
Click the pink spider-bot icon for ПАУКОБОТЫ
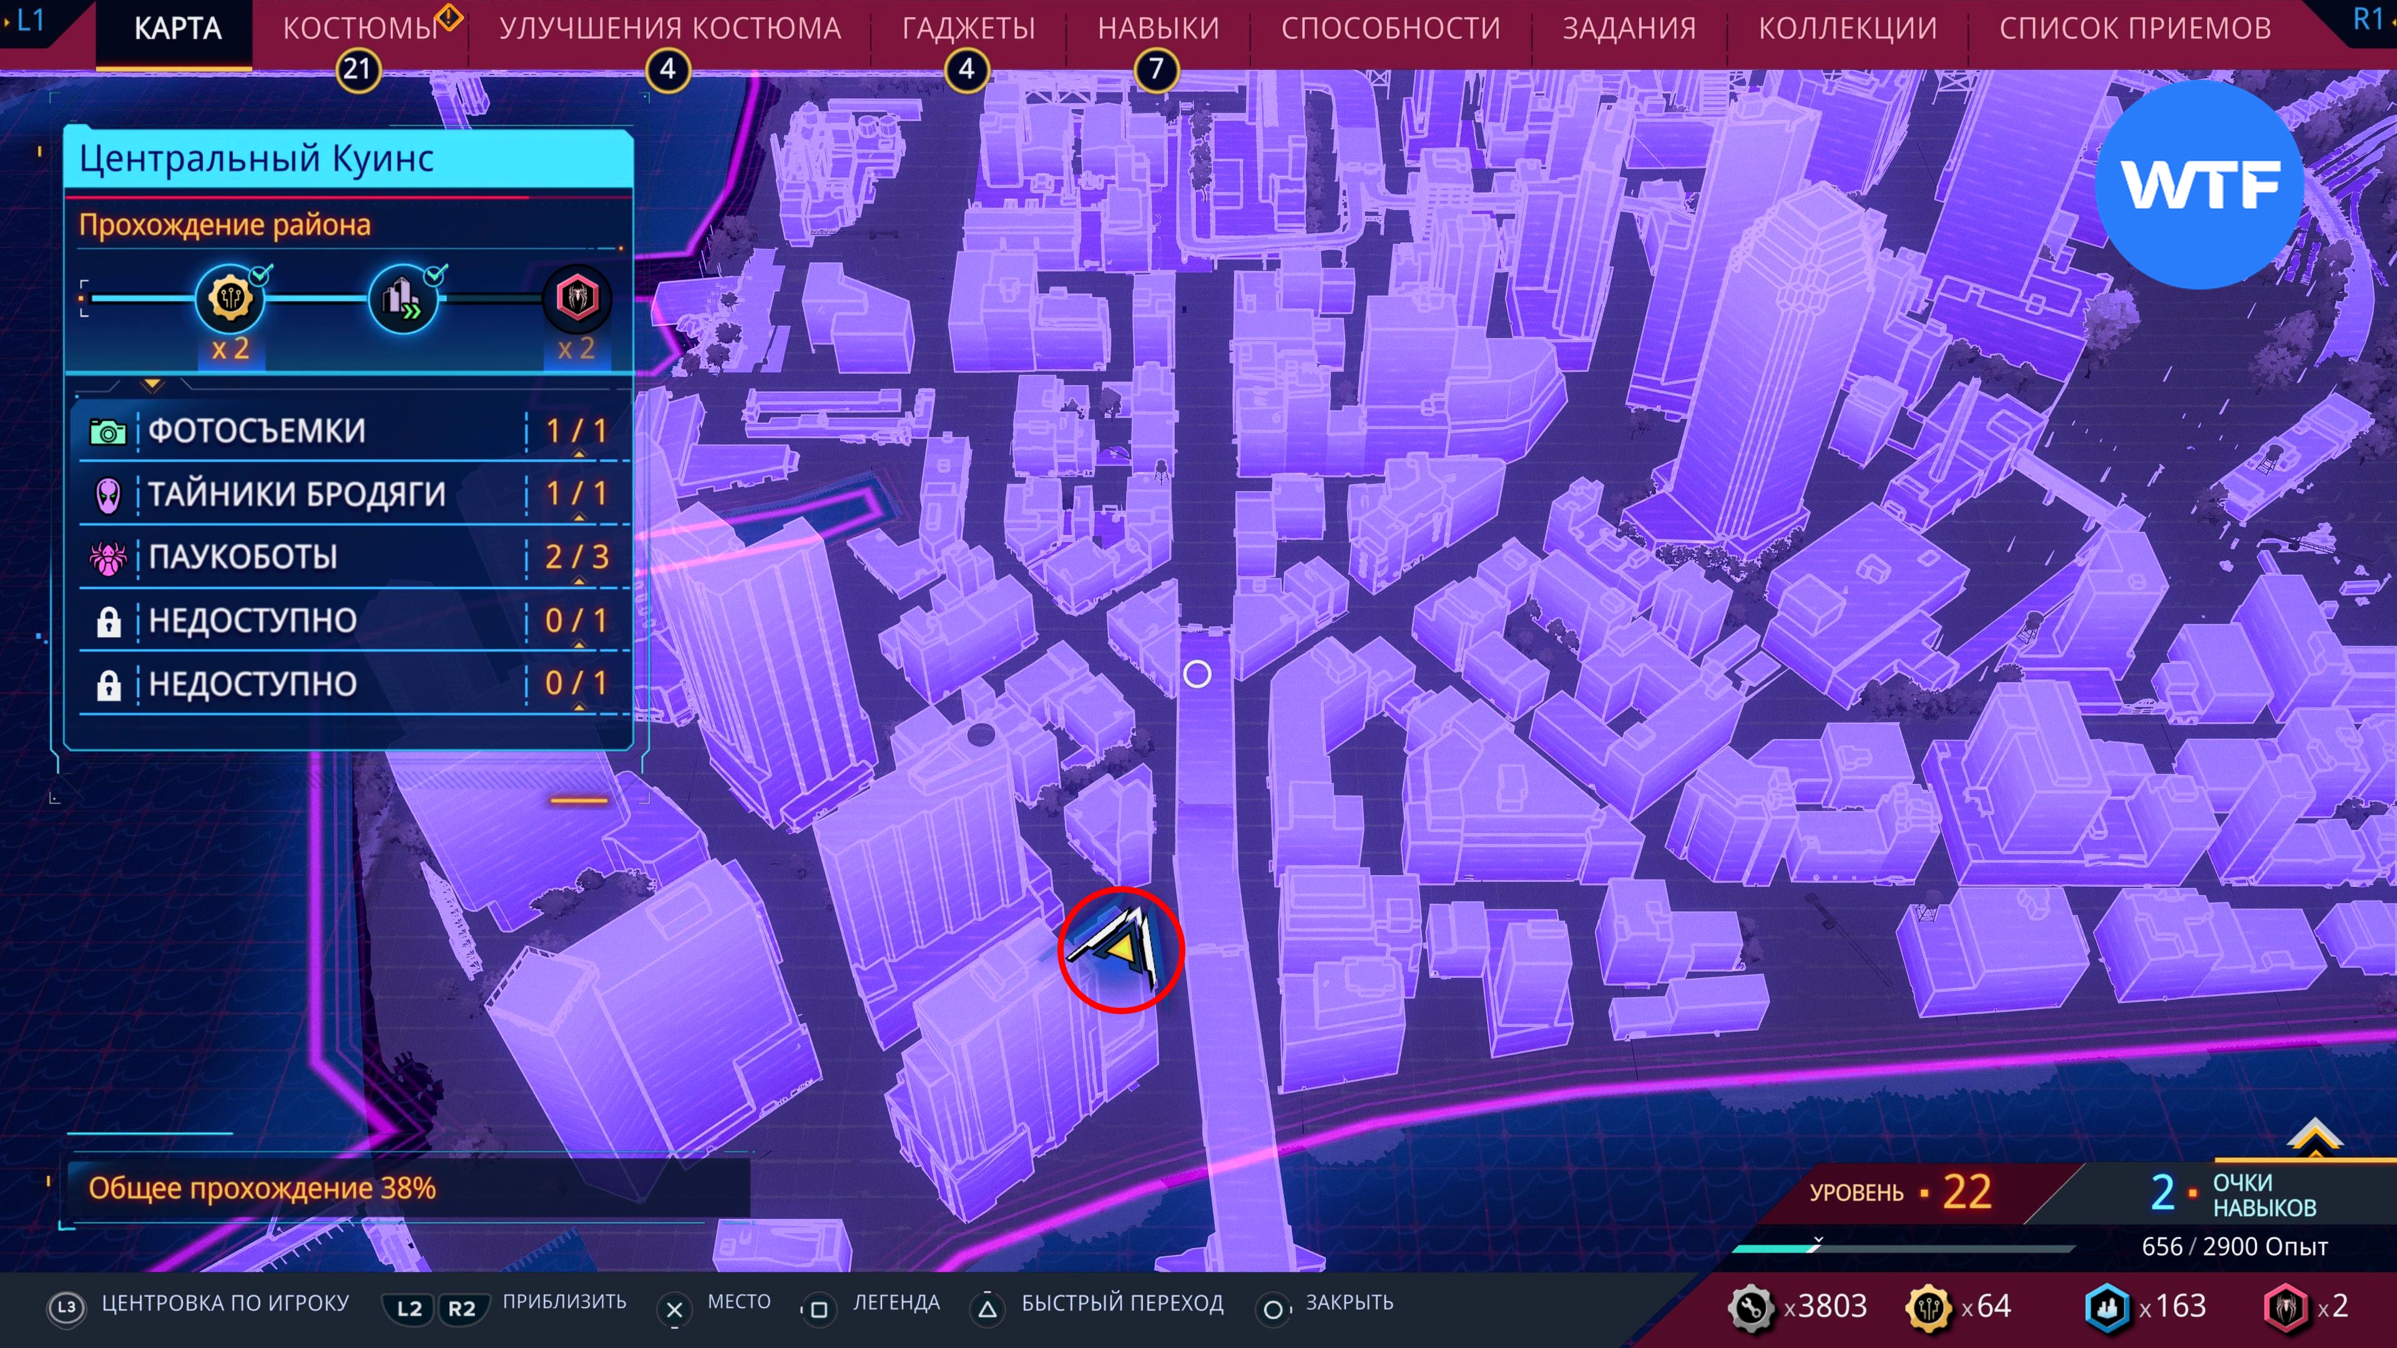108,558
